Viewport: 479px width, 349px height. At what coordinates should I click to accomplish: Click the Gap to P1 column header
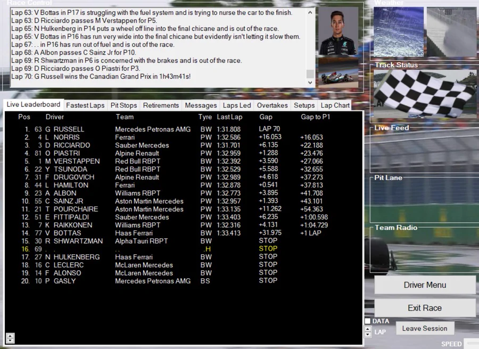315,117
